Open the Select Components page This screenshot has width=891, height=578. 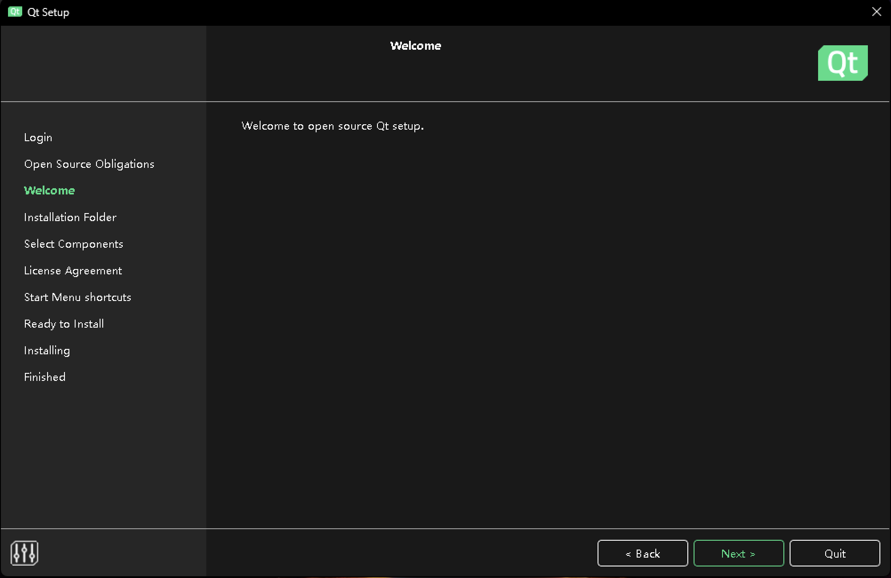[x=73, y=244]
